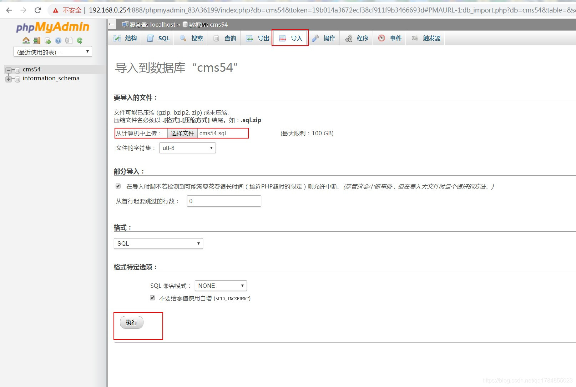This screenshot has height=387, width=576.
Task: Open the 事件 (Events) tab
Action: (x=390, y=38)
